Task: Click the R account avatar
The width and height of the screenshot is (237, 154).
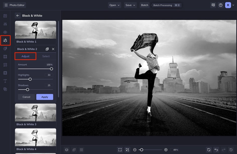Action: [228, 5]
